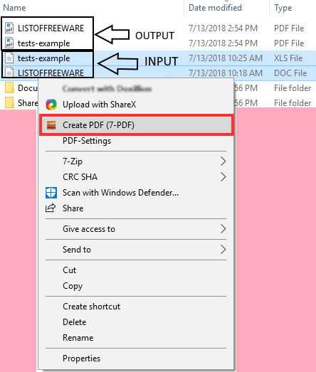316x372 pixels.
Task: Open the CRC SHA menu entry
Action: 80,177
